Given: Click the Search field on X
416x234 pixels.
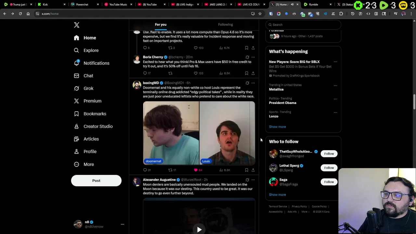Looking at the screenshot, I should click(303, 25).
